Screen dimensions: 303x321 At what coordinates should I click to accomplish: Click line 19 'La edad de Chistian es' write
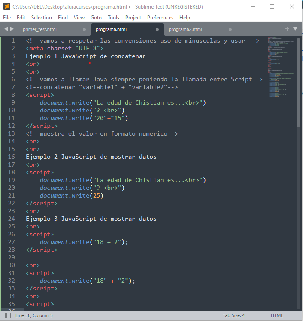pos(123,180)
